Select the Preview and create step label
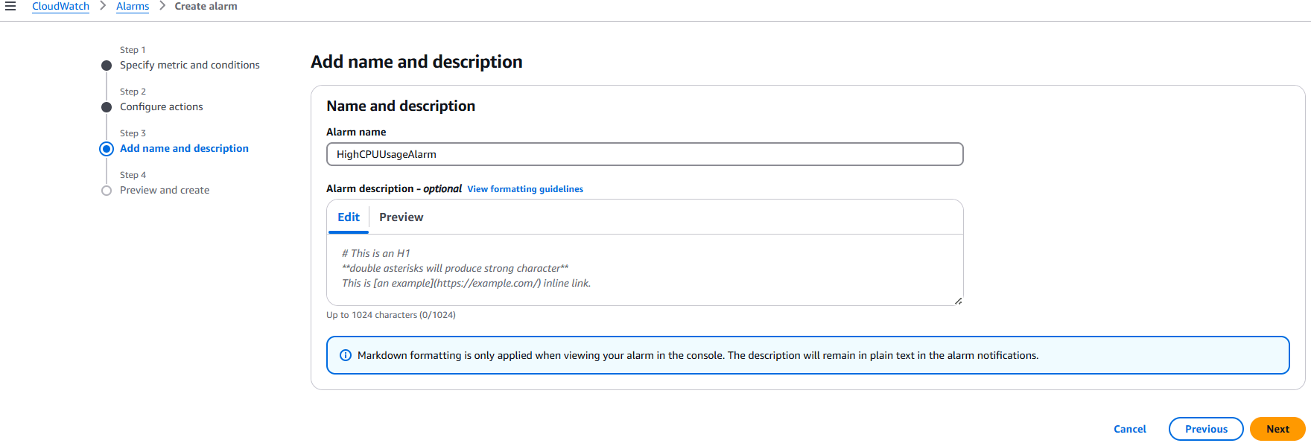This screenshot has width=1311, height=446. pos(165,191)
